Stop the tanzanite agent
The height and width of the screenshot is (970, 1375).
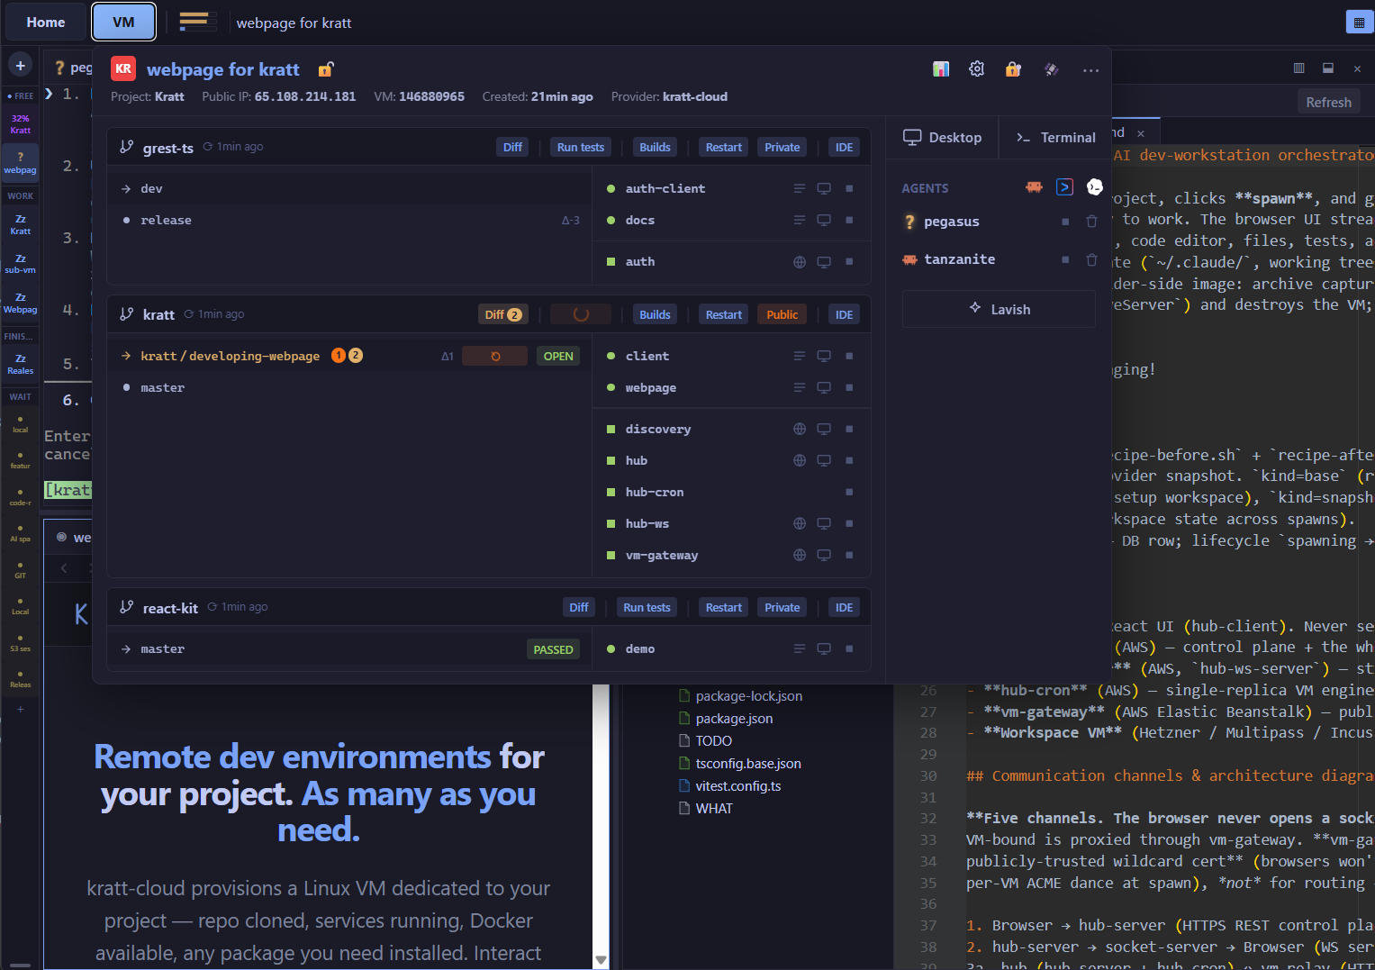click(1065, 259)
